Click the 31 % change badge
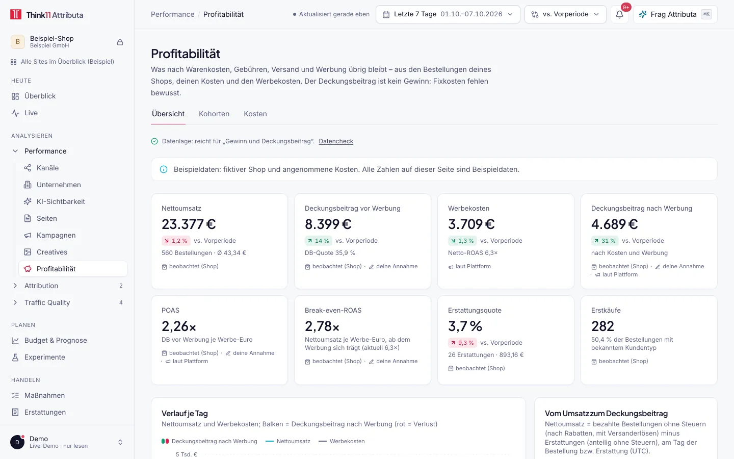Image resolution: width=734 pixels, height=459 pixels. (x=605, y=241)
